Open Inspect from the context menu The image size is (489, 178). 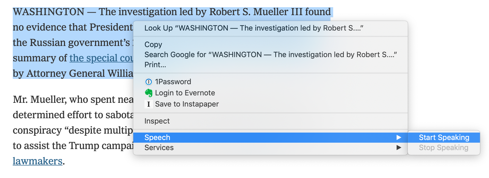pos(157,121)
